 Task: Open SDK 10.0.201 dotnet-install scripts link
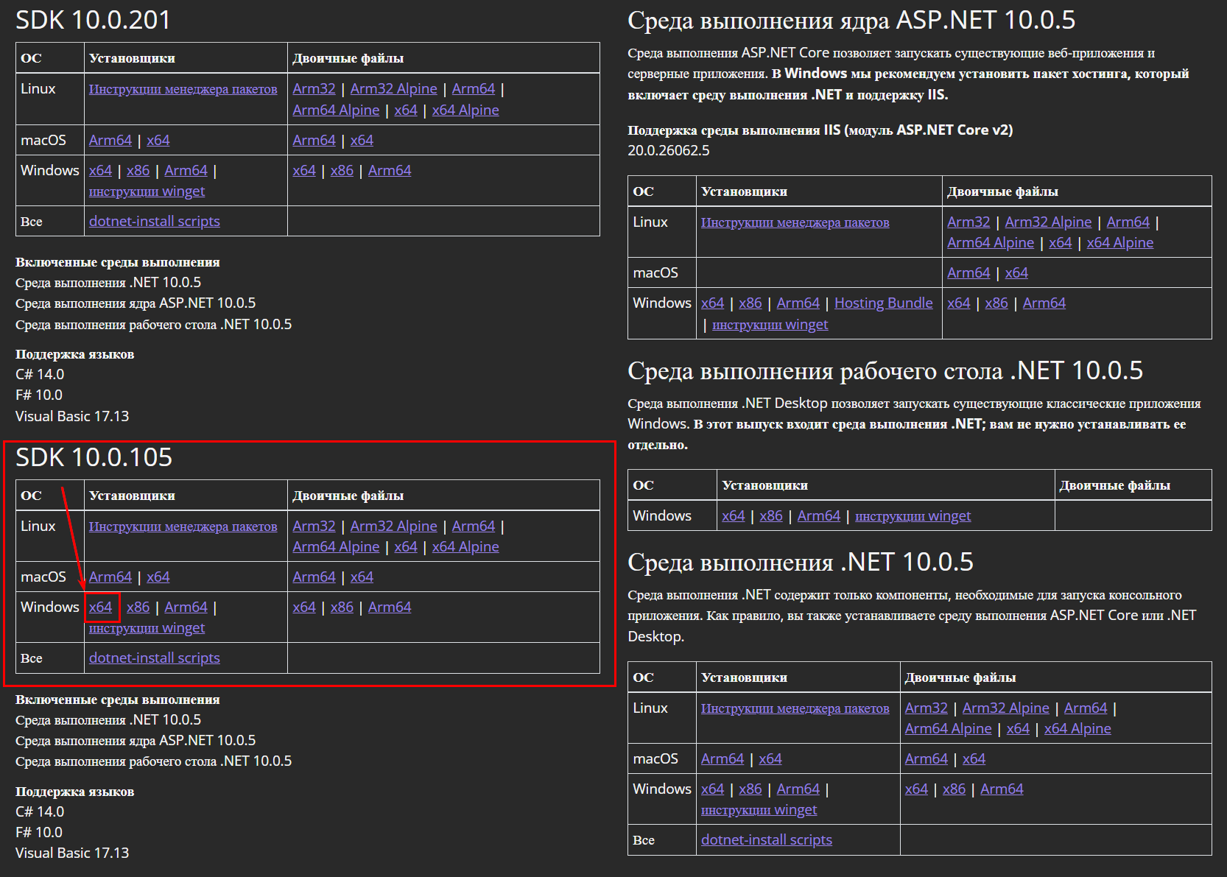155,222
